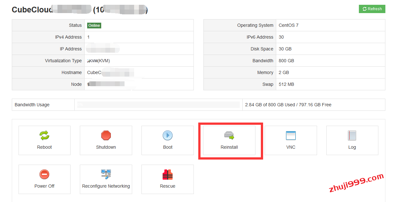
Task: Click the CubeCloud page title heading
Action: [x=32, y=10]
